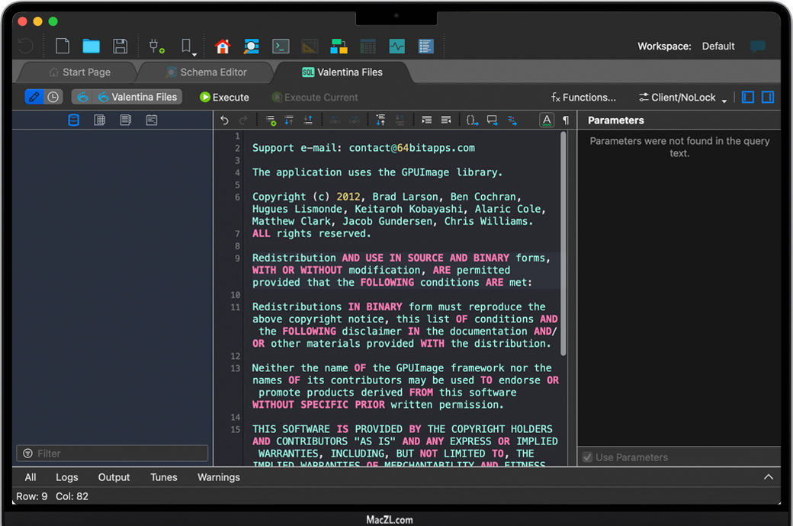Click the schema diagram icon in toolbar

point(339,47)
